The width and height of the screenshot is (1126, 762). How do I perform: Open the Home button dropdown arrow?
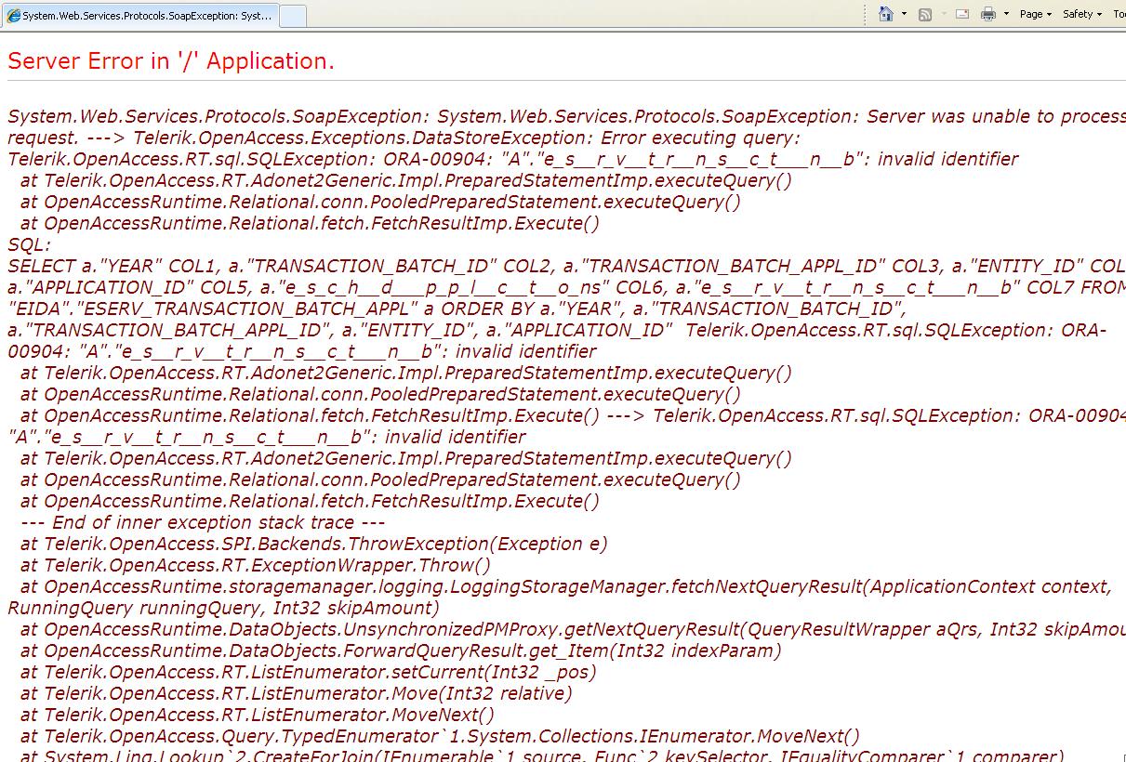coord(904,14)
